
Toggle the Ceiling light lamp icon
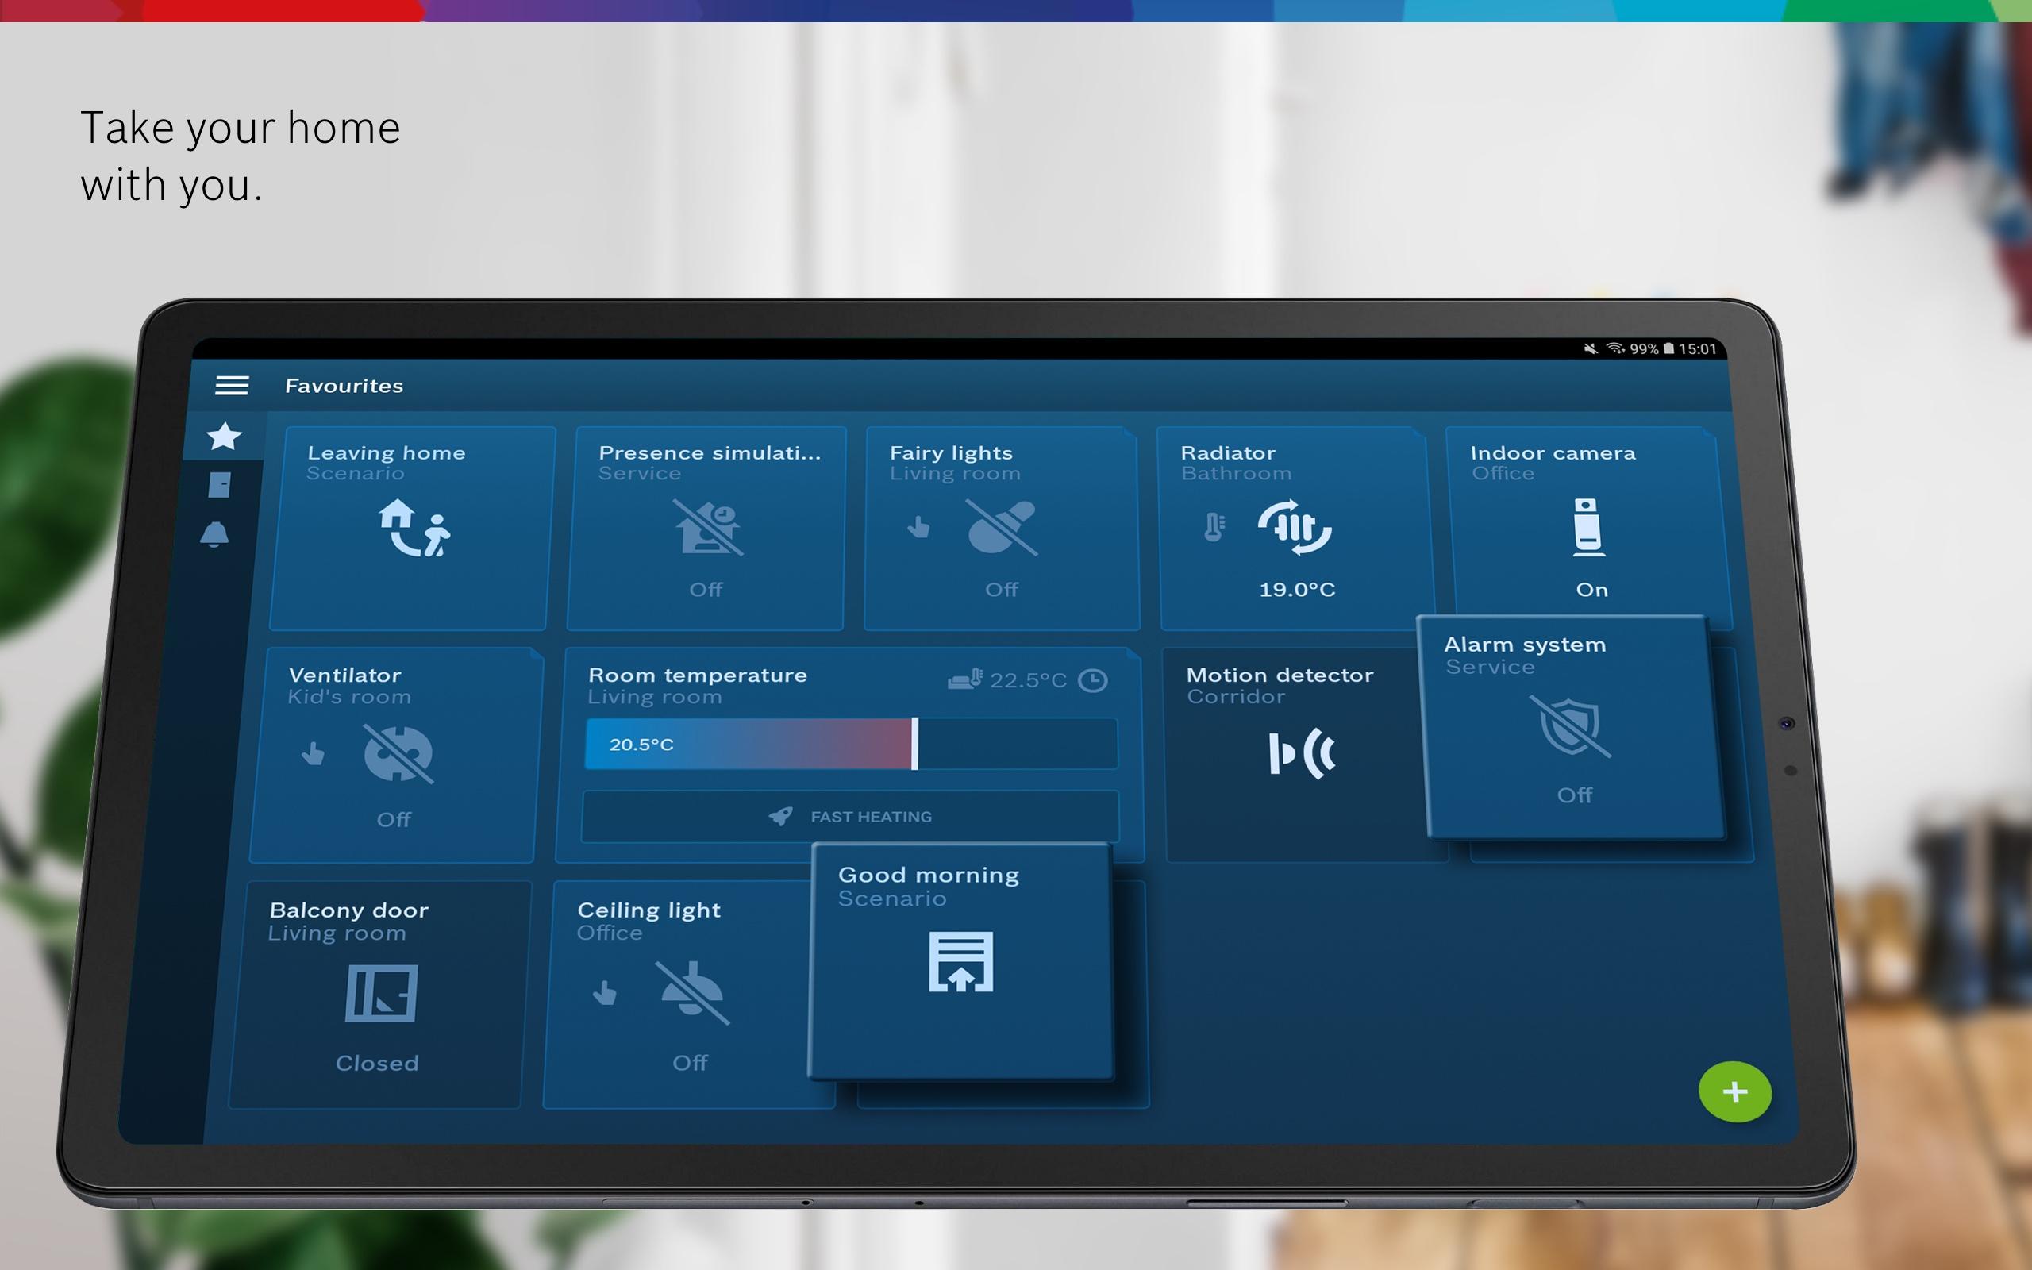[x=692, y=993]
